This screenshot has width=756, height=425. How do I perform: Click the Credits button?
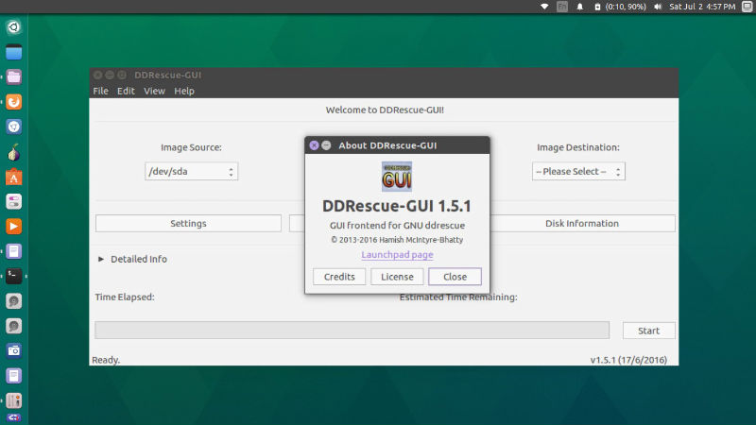[x=339, y=277]
